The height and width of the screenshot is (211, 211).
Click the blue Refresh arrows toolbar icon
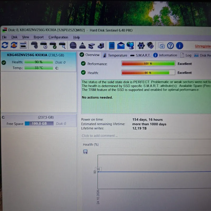tap(5, 45)
